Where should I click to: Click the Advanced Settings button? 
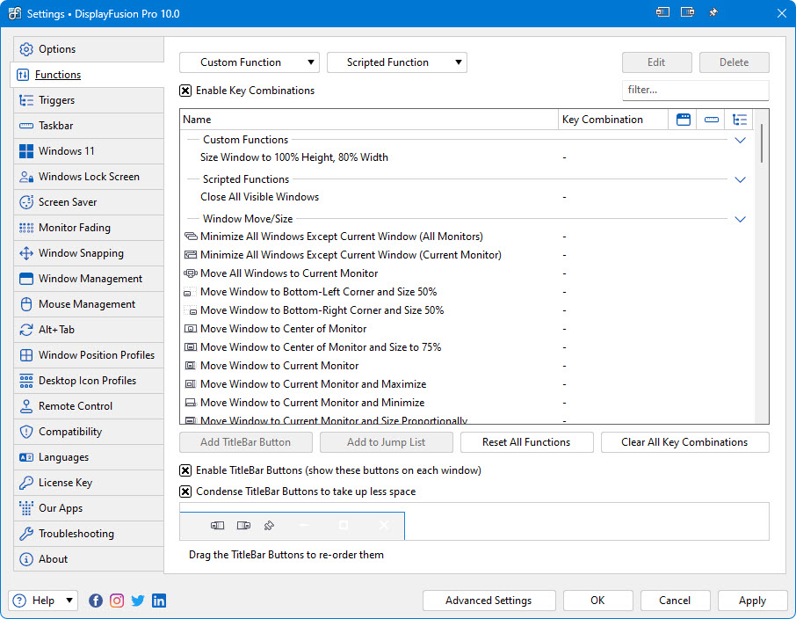click(488, 601)
